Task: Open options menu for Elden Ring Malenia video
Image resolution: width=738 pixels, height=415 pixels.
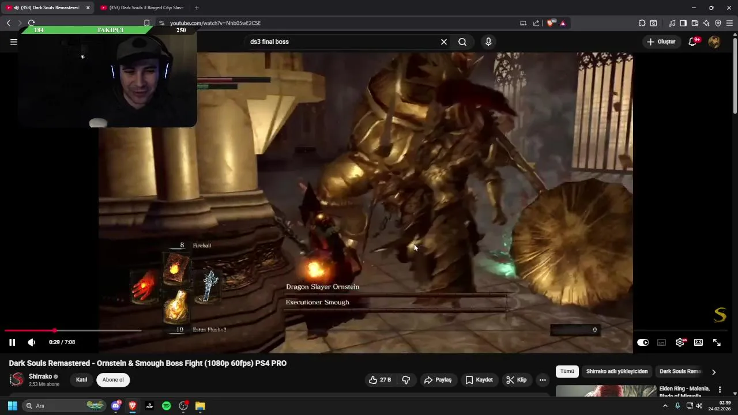Action: click(720, 390)
